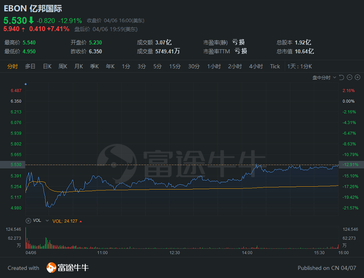The width and height of the screenshot is (364, 278).
Task: Choose the 15分 interval tab
Action: pyautogui.click(x=175, y=66)
